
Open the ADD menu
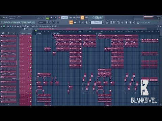point(8,22)
